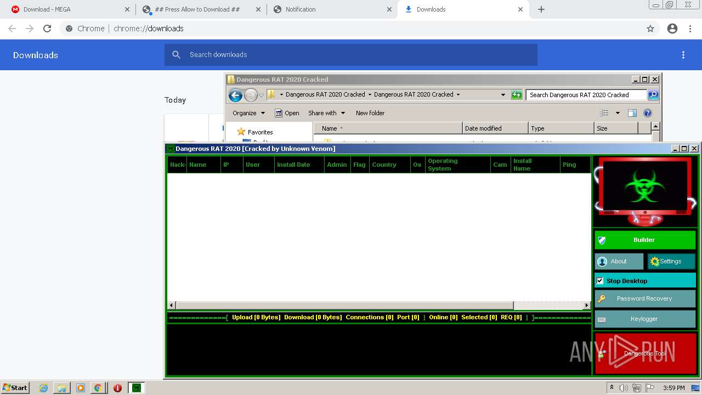
Task: Click the Ping column header
Action: (575, 165)
